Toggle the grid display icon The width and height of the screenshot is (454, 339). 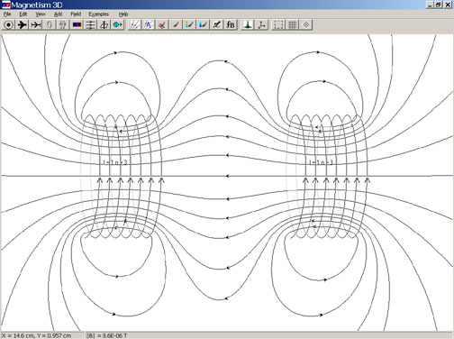[292, 24]
